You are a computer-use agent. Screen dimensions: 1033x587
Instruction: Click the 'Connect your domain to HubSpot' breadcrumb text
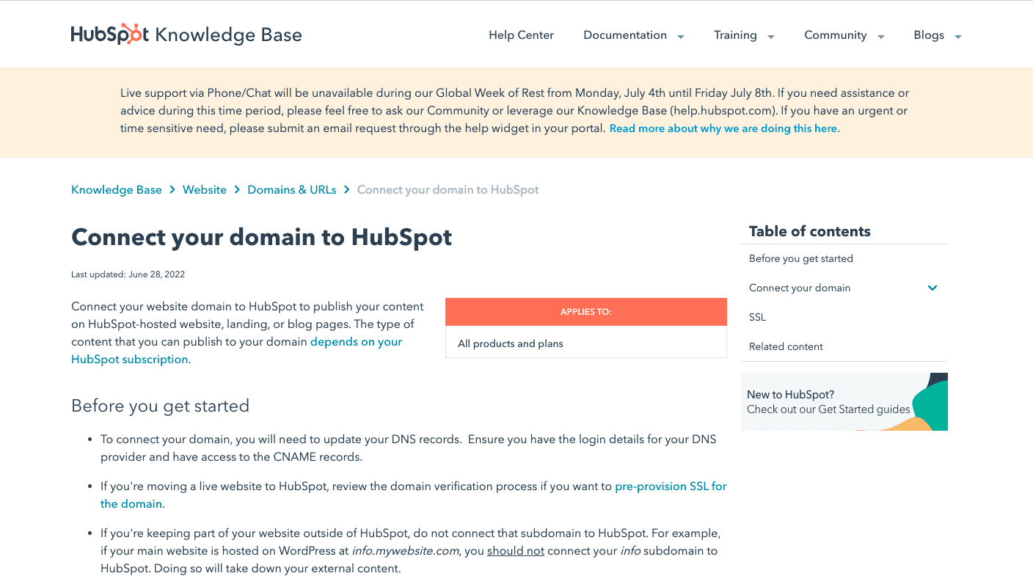(x=448, y=190)
